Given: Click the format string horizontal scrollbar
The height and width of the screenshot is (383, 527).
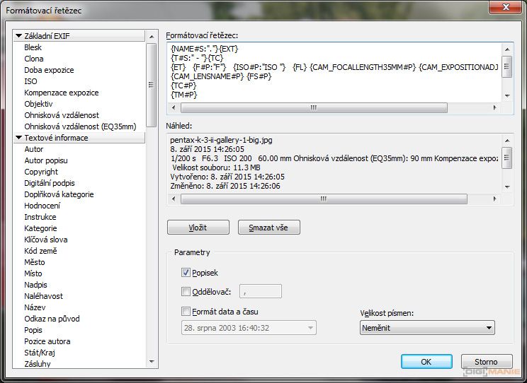Looking at the screenshot, I should tap(313, 108).
